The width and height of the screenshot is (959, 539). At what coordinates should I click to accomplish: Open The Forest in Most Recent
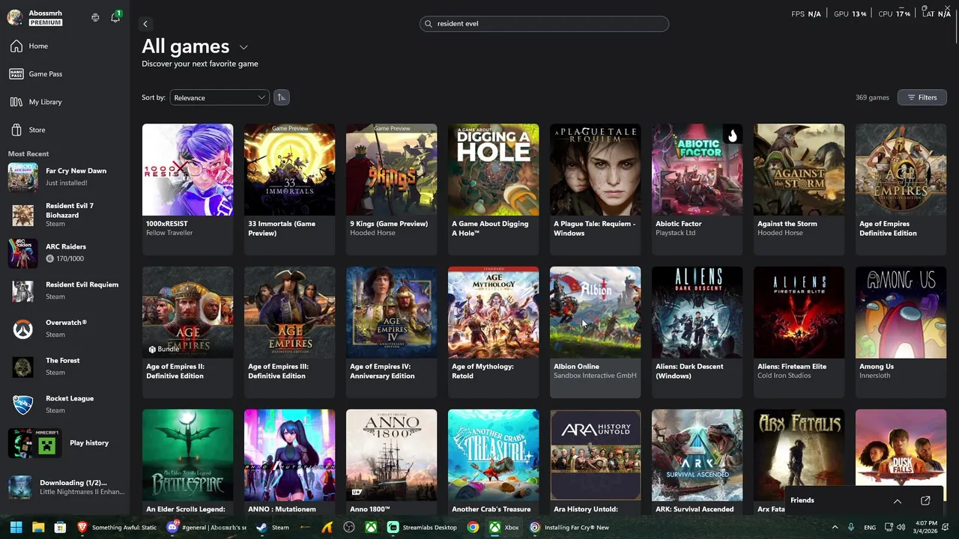click(66, 366)
